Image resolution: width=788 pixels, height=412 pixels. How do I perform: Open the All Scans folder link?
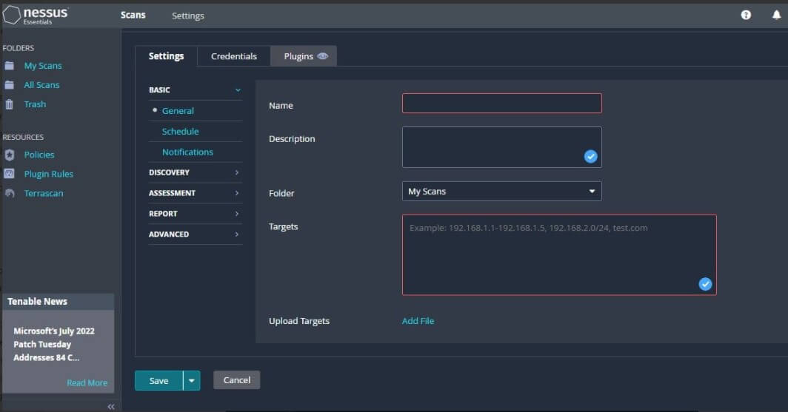[41, 85]
